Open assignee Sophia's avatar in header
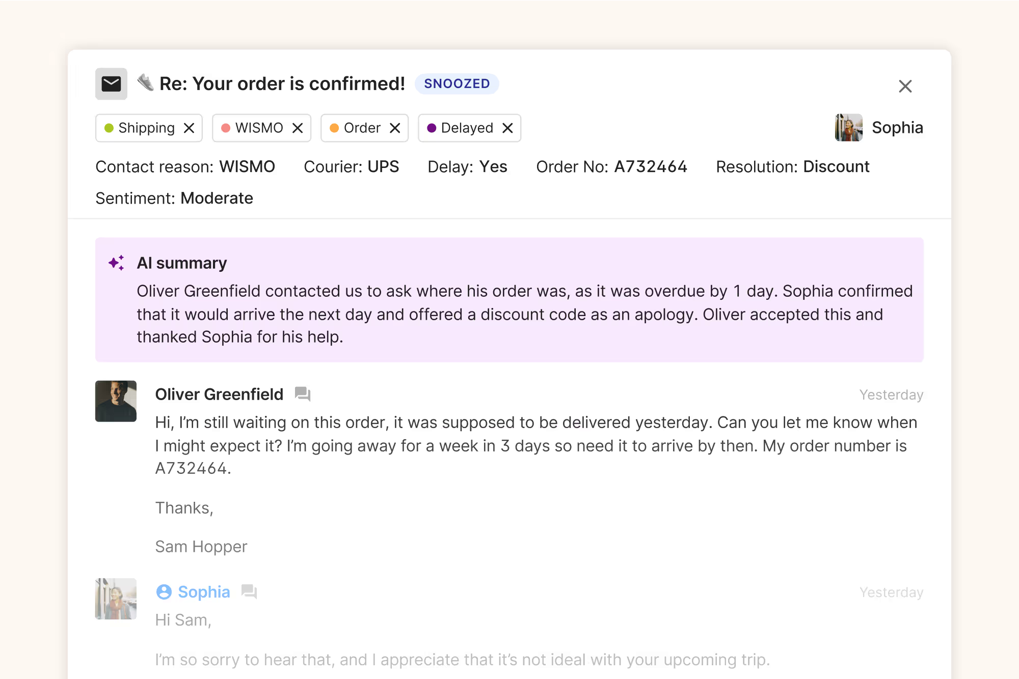This screenshot has width=1019, height=679. 849,127
